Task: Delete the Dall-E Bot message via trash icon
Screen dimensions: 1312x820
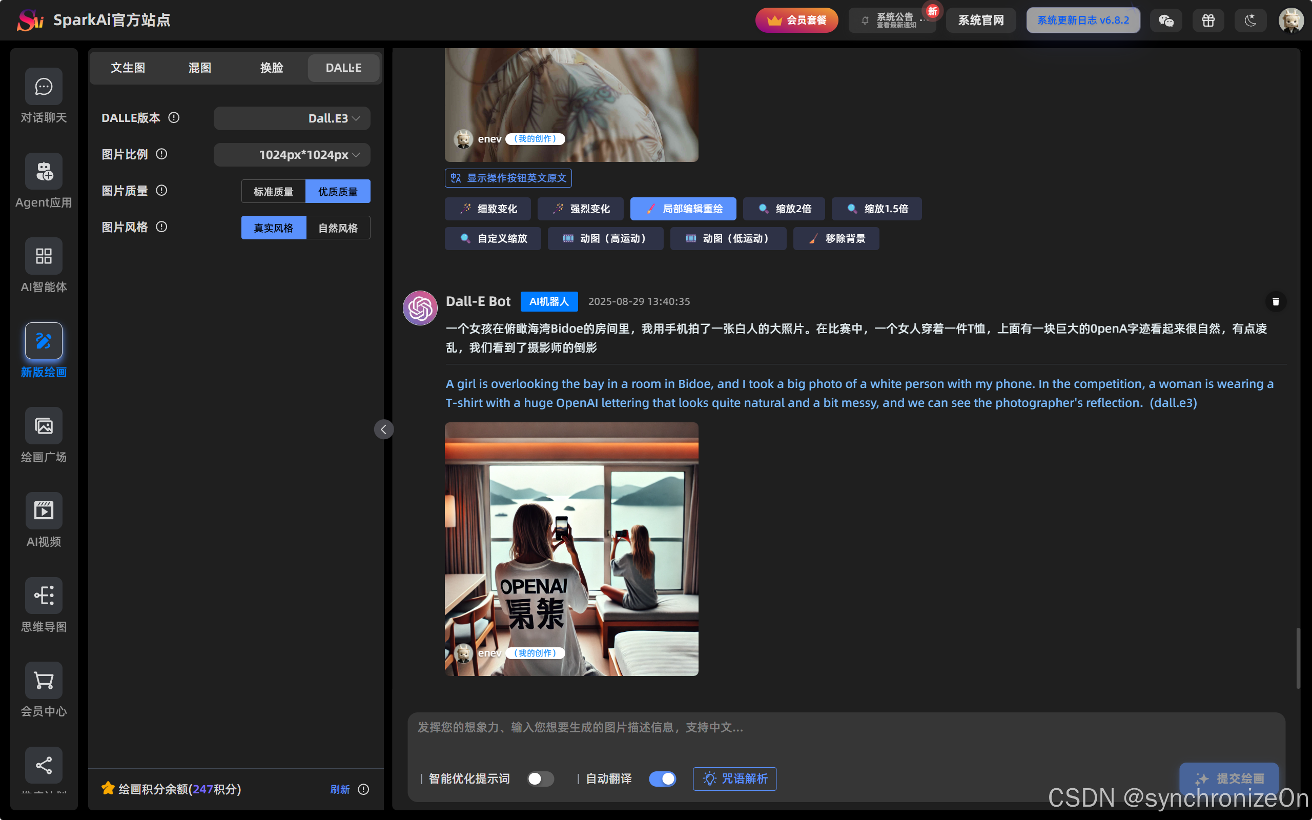Action: click(1275, 301)
